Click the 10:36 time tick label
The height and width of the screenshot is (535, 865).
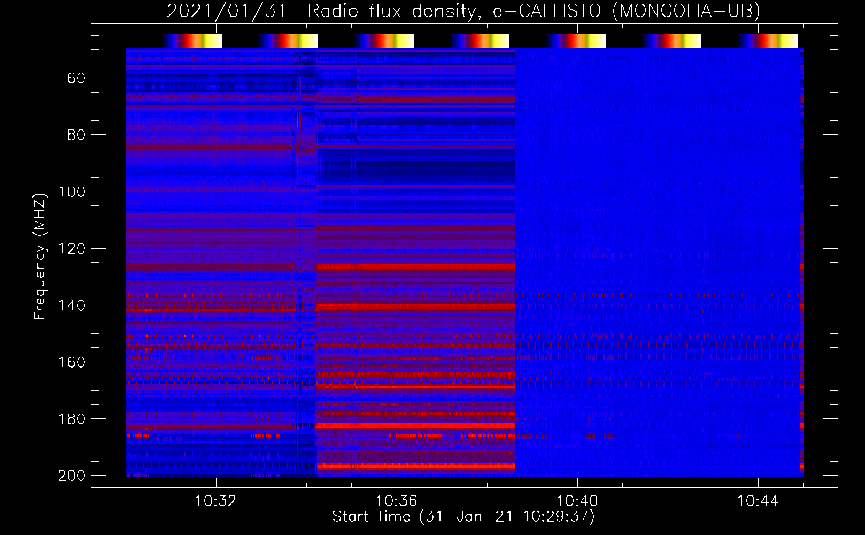(397, 501)
